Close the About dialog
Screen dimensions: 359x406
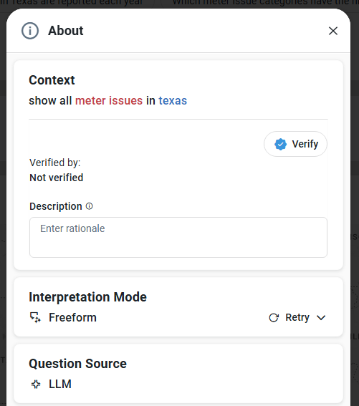pyautogui.click(x=332, y=31)
